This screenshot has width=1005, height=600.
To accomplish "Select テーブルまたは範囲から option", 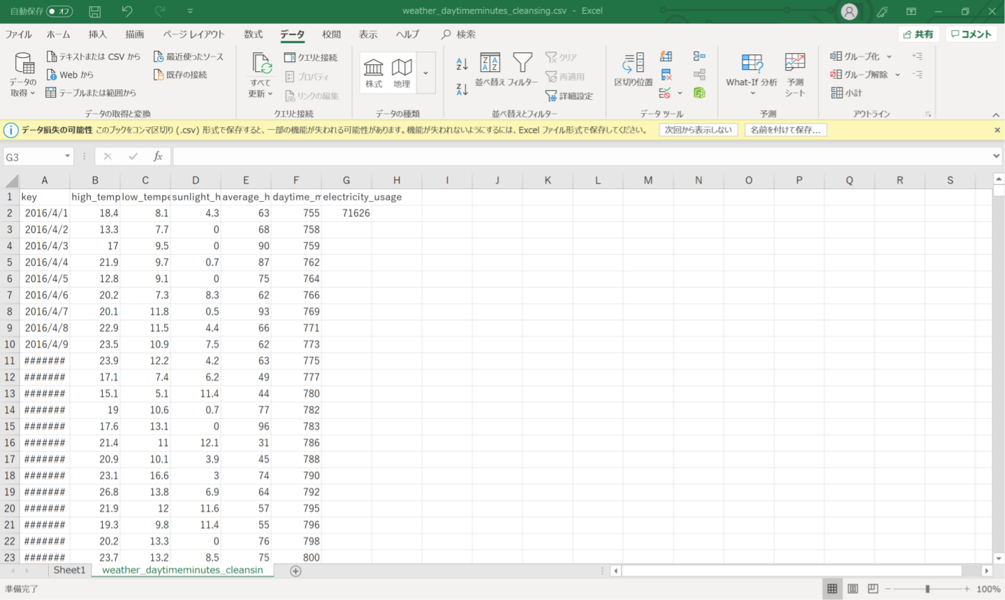I will tap(91, 93).
